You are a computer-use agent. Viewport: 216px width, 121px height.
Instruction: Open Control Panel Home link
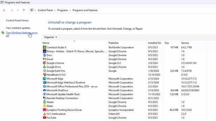pyautogui.click(x=17, y=21)
